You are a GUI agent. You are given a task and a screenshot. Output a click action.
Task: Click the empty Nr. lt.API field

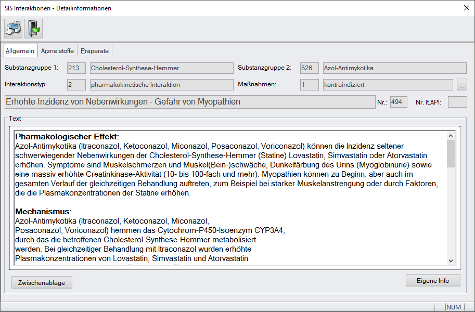(457, 102)
